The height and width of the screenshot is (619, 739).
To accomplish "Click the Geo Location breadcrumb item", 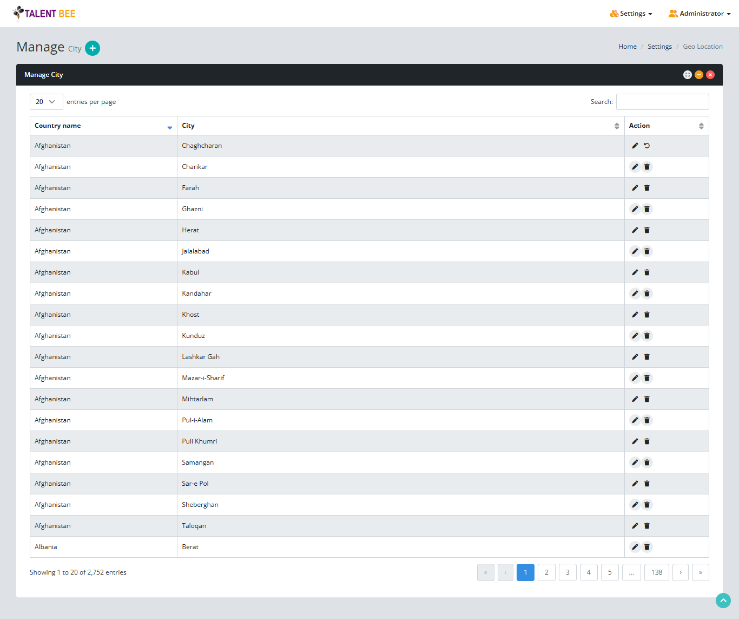I will pos(702,46).
